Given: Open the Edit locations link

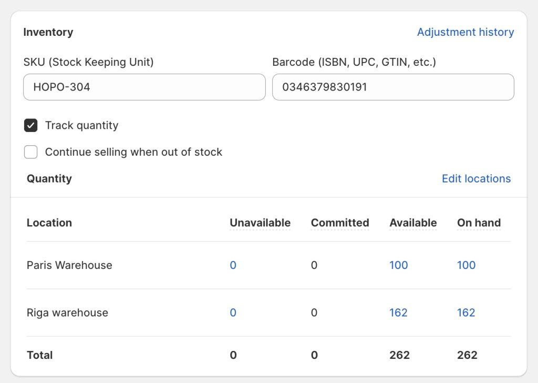Looking at the screenshot, I should (475, 179).
